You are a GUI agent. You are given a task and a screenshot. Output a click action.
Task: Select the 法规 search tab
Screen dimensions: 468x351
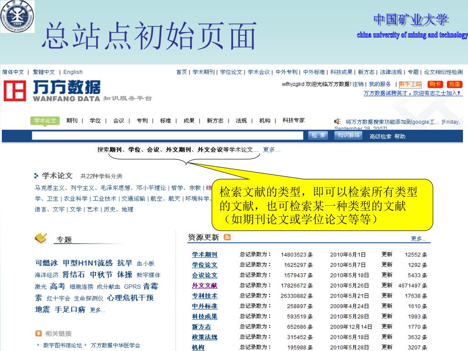click(x=241, y=121)
